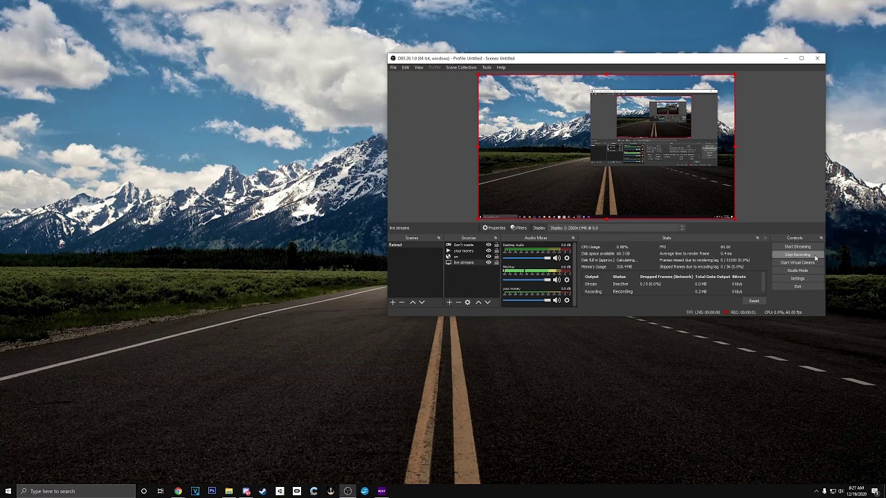Screen dimensions: 886x498
Task: Toggle visibility of the 'on' source
Action: click(489, 257)
